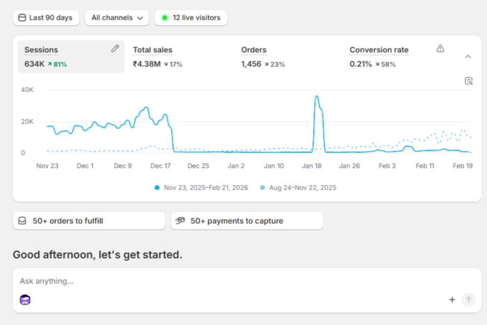Click the green live visitors indicator dot
The height and width of the screenshot is (325, 487).
coord(165,18)
